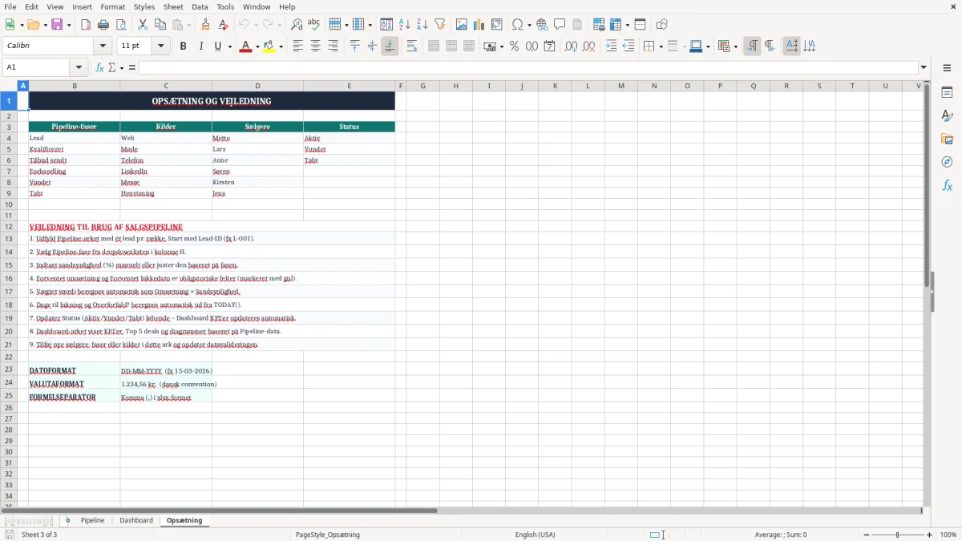Expand the formula bar
The width and height of the screenshot is (962, 541).
(924, 67)
